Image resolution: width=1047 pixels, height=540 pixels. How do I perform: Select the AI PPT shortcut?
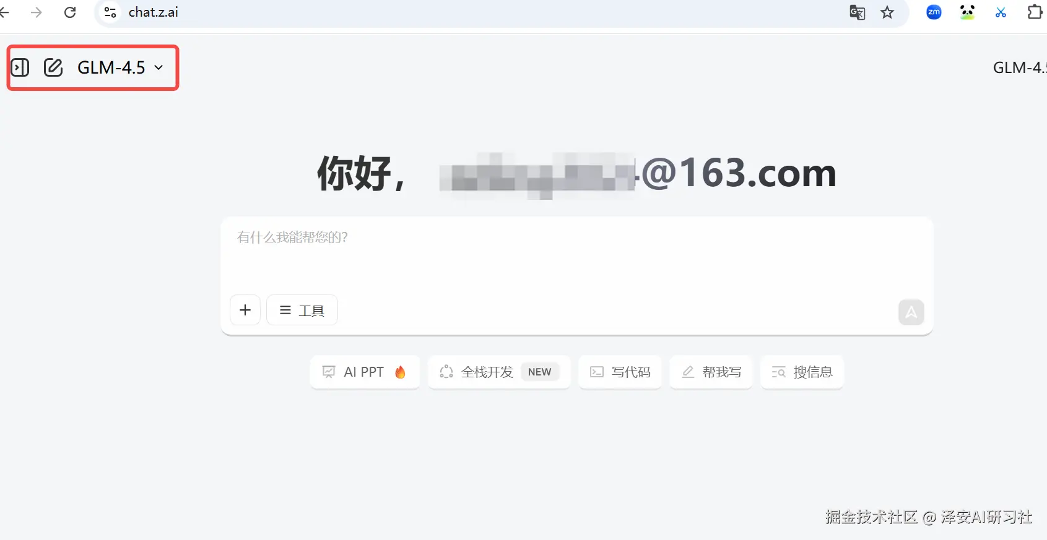(x=365, y=372)
